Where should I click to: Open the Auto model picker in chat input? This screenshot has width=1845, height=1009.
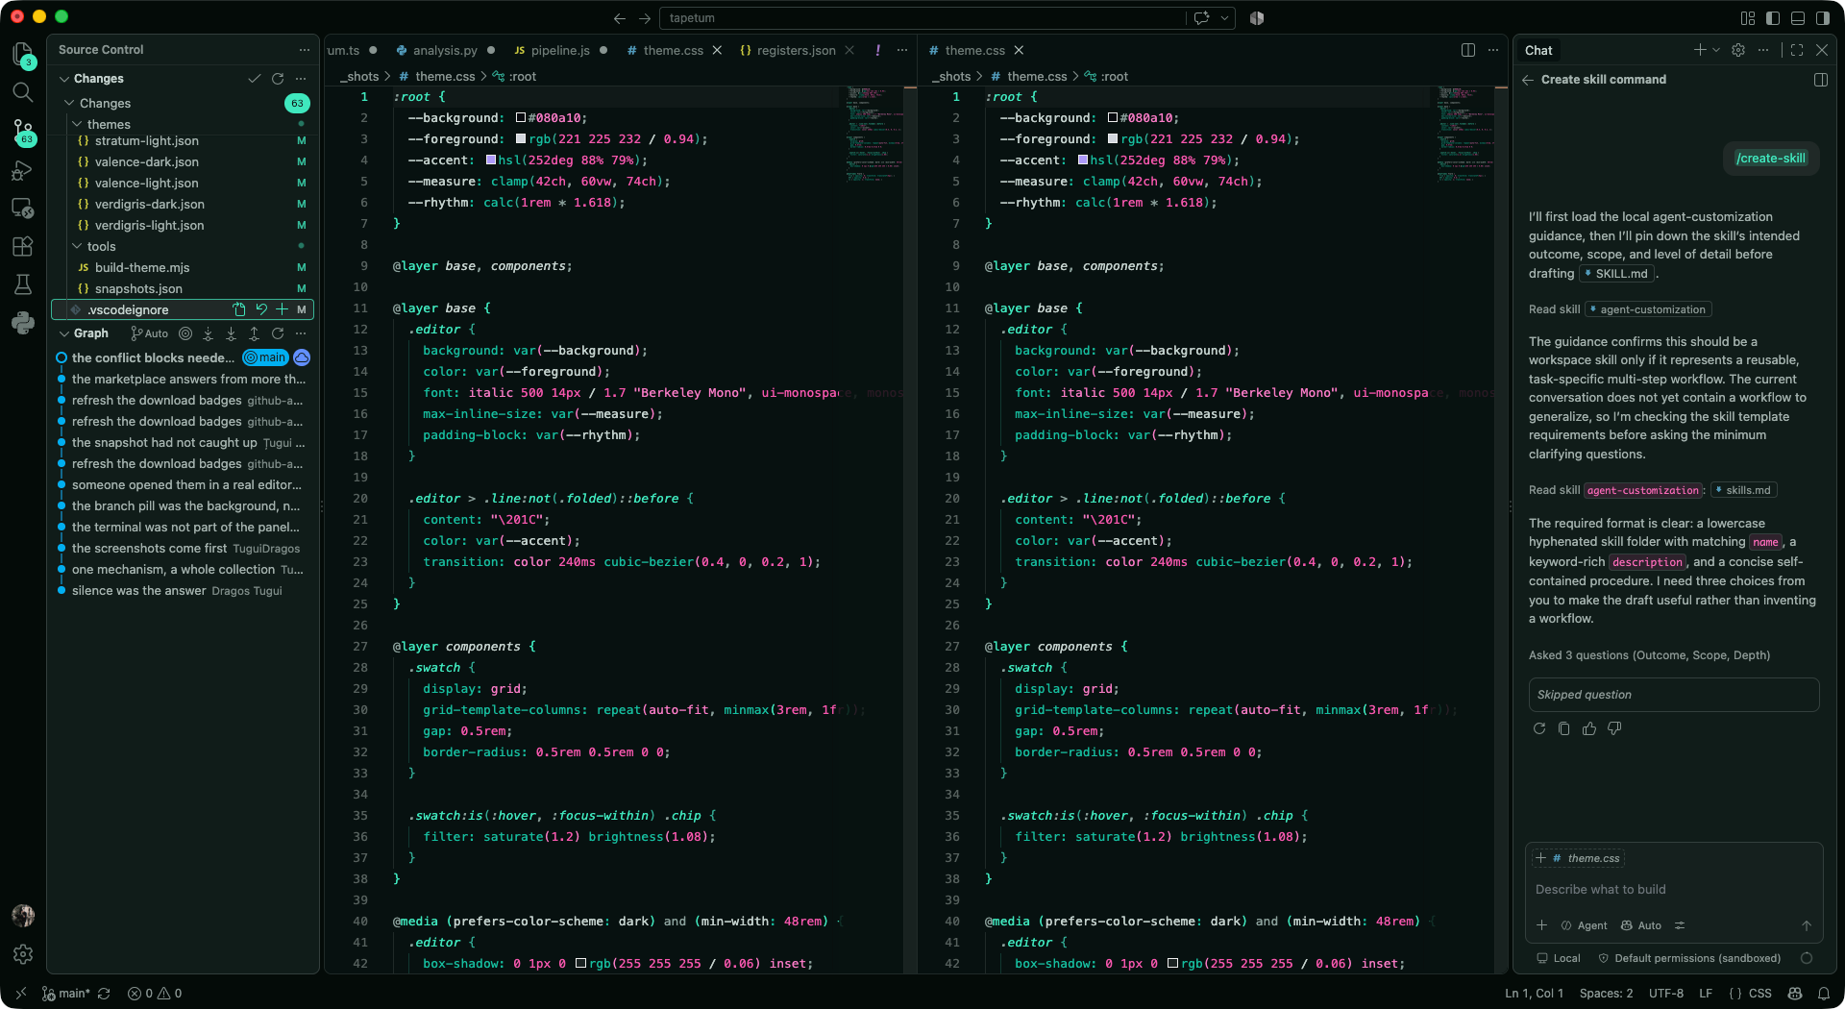[x=1641, y=925]
